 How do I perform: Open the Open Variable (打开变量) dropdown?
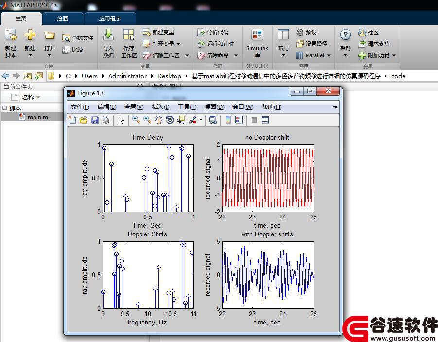179,44
